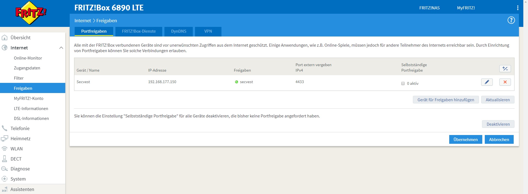528x194 pixels.
Task: Click Gerät für Freigaben hinzufügen button
Action: (446, 100)
